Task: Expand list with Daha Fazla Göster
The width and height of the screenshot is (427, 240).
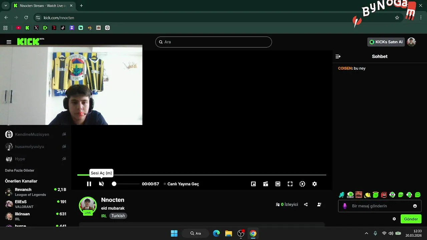Action: click(x=20, y=170)
